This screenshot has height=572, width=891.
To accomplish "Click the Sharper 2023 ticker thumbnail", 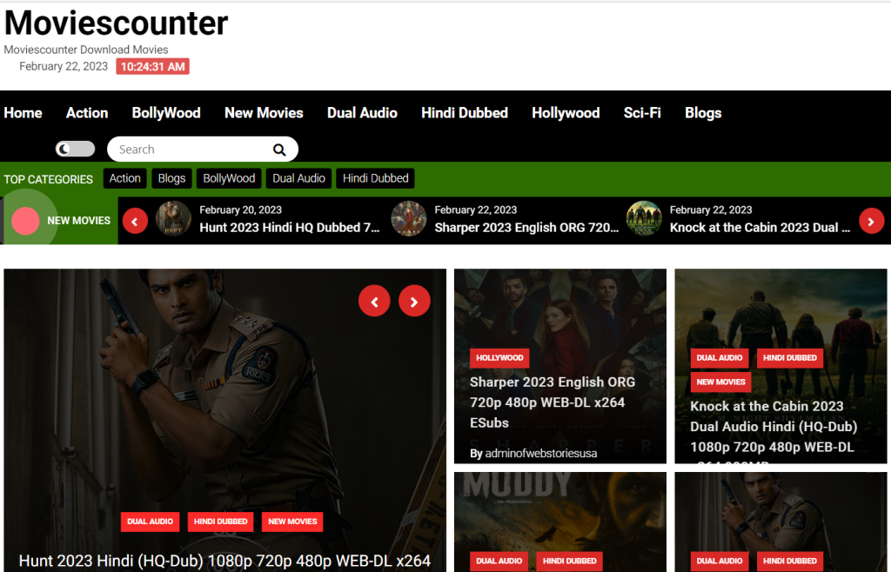I will point(409,218).
